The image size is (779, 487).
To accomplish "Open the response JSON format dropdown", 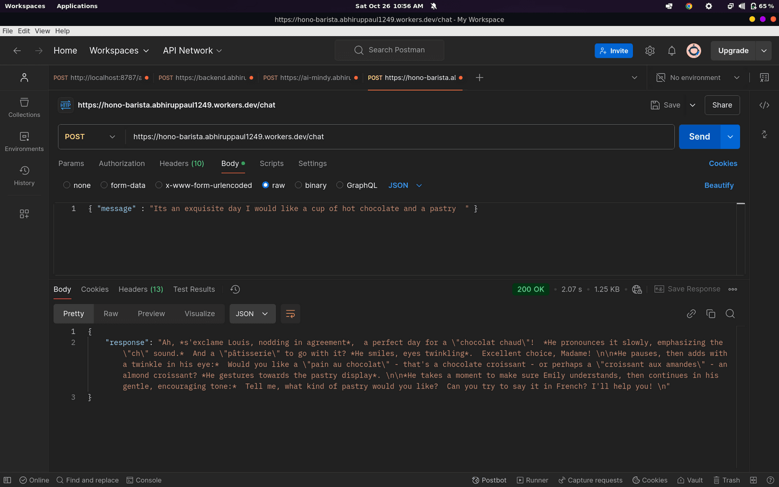I will pos(253,314).
